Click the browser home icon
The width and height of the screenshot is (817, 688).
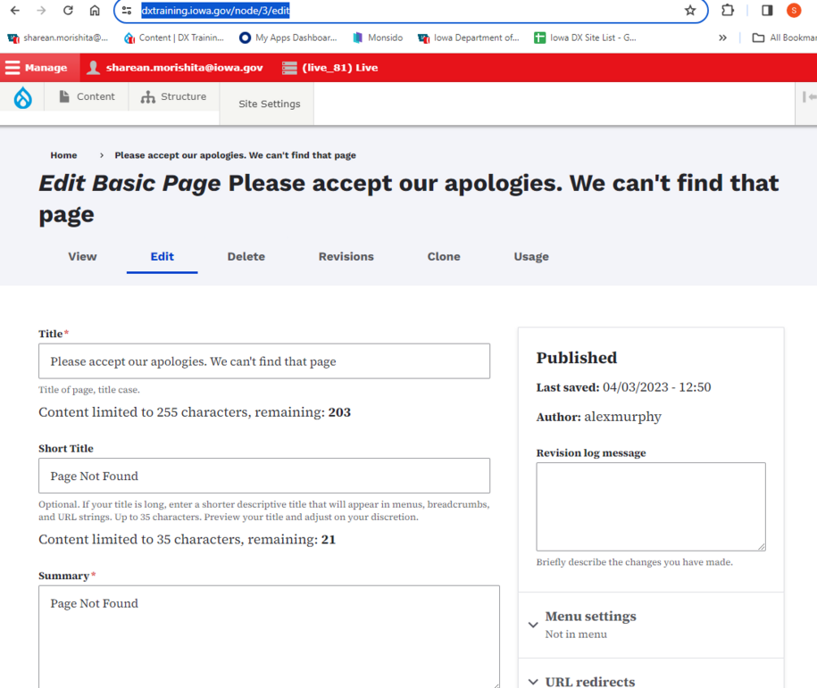tap(95, 11)
